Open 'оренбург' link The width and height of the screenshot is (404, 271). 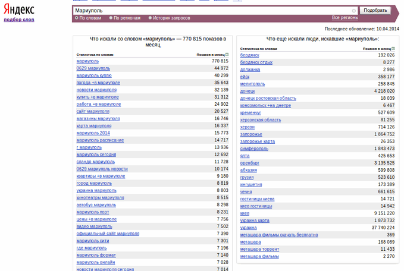(x=250, y=163)
